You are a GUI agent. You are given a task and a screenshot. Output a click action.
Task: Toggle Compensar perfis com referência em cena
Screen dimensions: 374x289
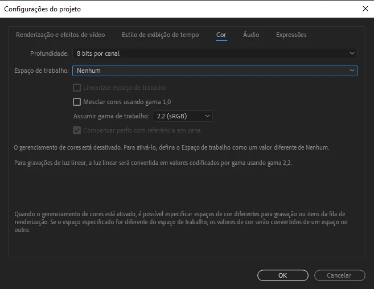click(x=77, y=130)
